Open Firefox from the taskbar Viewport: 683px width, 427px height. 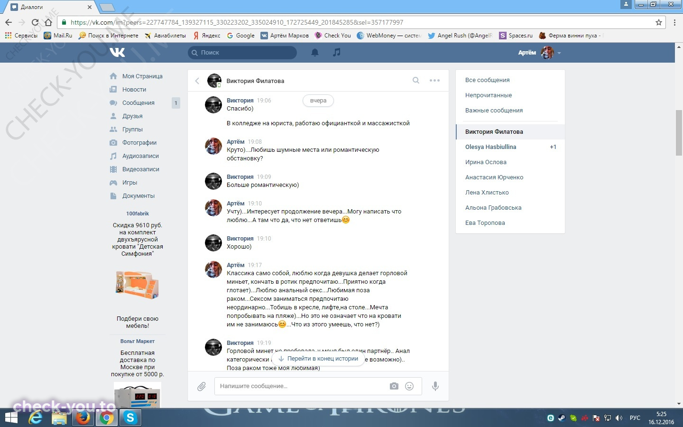point(83,418)
